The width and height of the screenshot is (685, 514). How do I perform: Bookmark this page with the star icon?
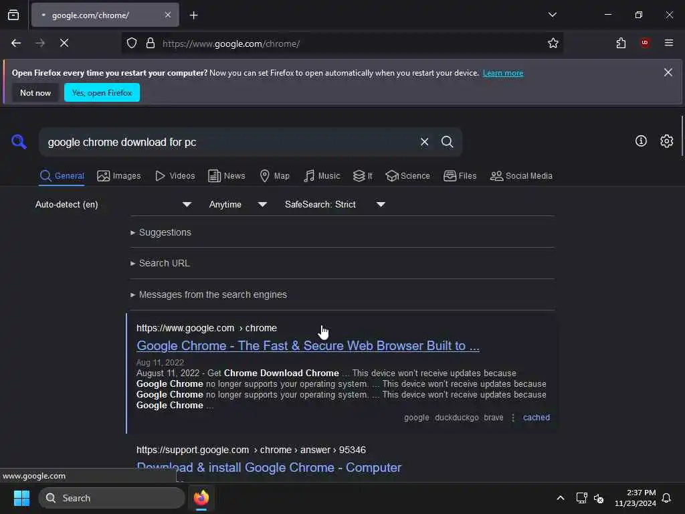(553, 43)
